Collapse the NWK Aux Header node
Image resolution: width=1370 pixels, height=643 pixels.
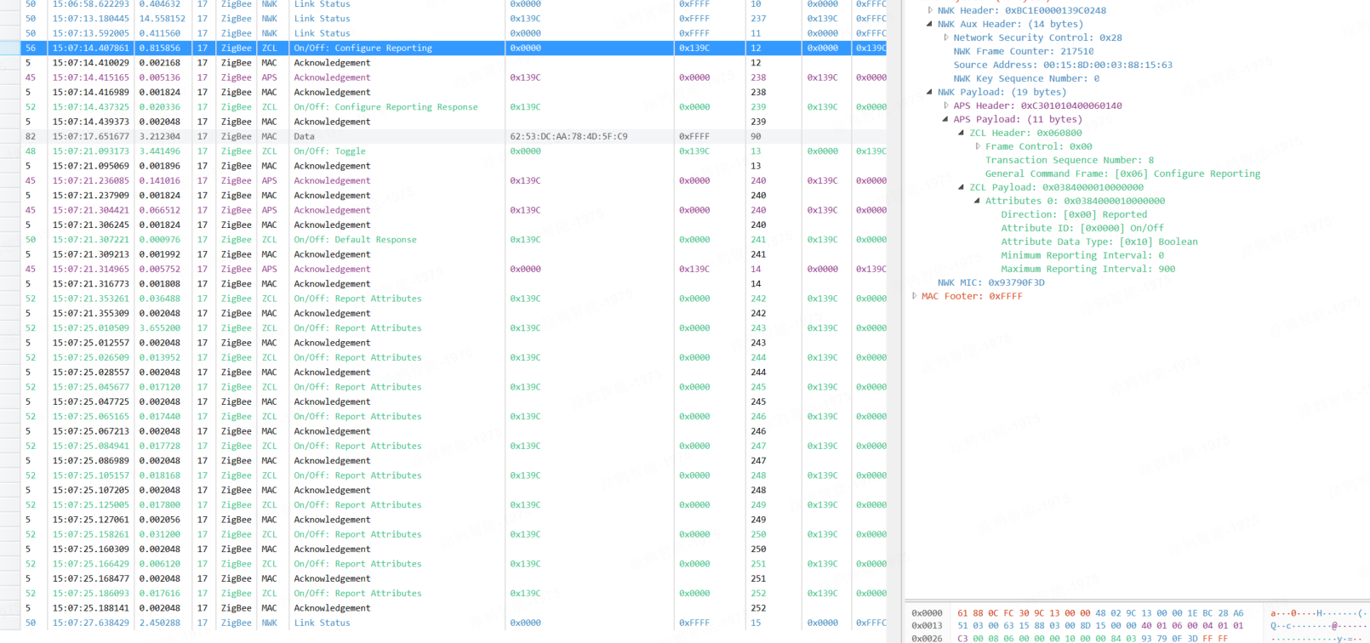tap(930, 25)
